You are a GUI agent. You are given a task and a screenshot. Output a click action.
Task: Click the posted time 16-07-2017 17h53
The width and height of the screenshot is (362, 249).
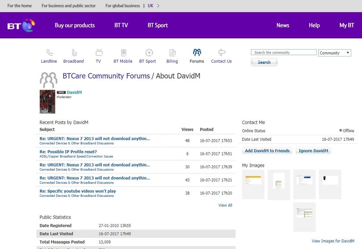click(216, 141)
